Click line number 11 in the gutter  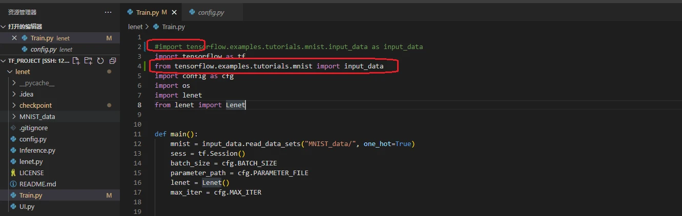[x=137, y=134]
